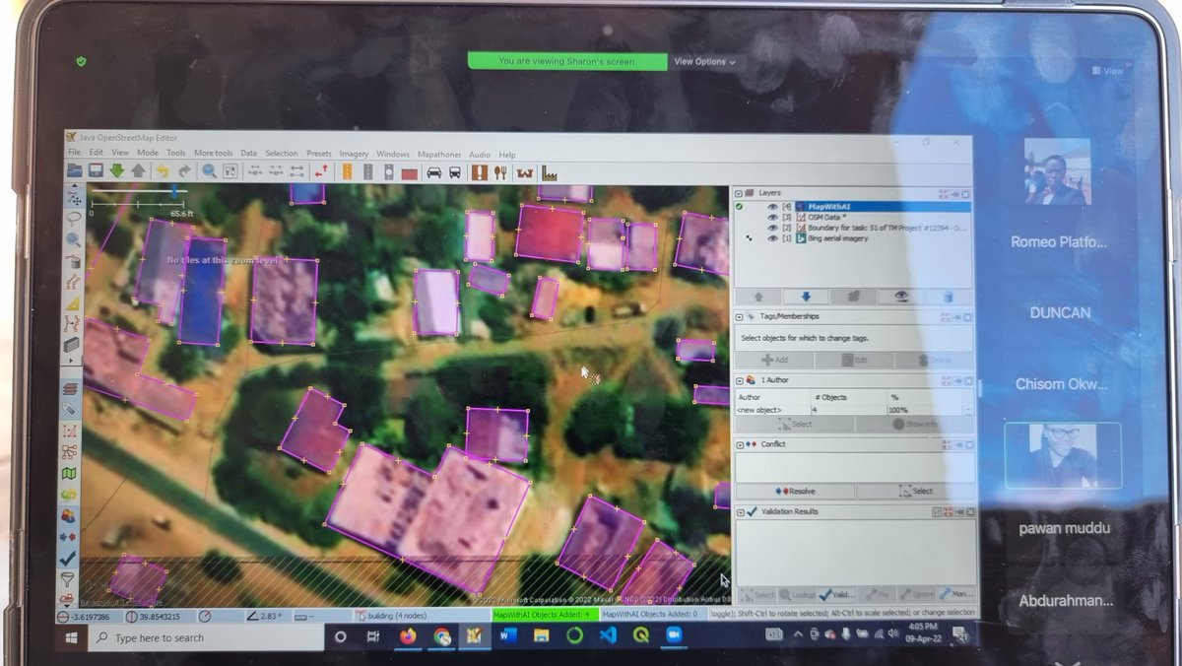Click the layer visibility eye button below list
This screenshot has width=1182, height=666.
900,296
